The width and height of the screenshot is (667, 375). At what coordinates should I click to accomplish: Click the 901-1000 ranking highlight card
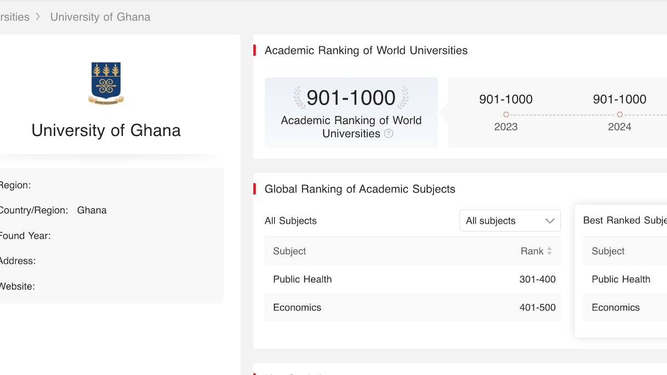[x=351, y=112]
